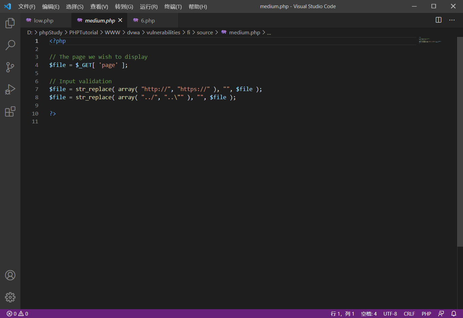Click the Accounts icon in activity bar
Image resolution: width=463 pixels, height=318 pixels.
[10, 275]
